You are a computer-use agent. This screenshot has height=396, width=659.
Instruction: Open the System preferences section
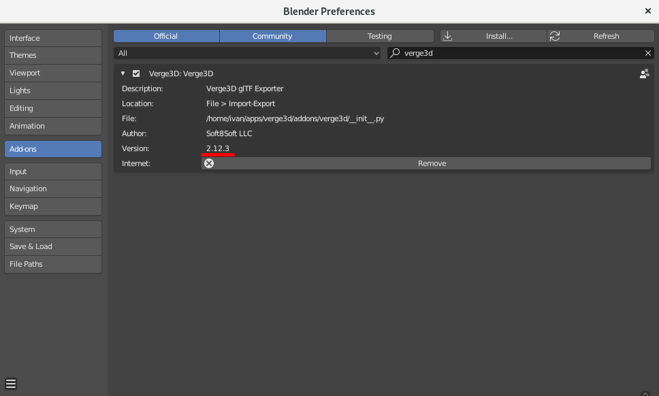point(53,230)
